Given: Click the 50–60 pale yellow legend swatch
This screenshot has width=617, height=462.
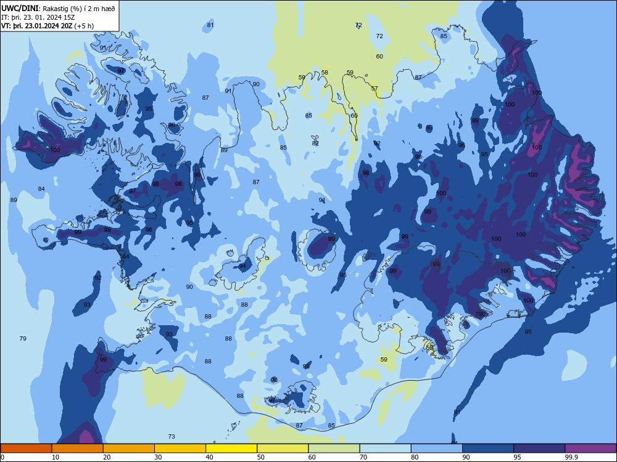Looking at the screenshot, I should coord(283,448).
